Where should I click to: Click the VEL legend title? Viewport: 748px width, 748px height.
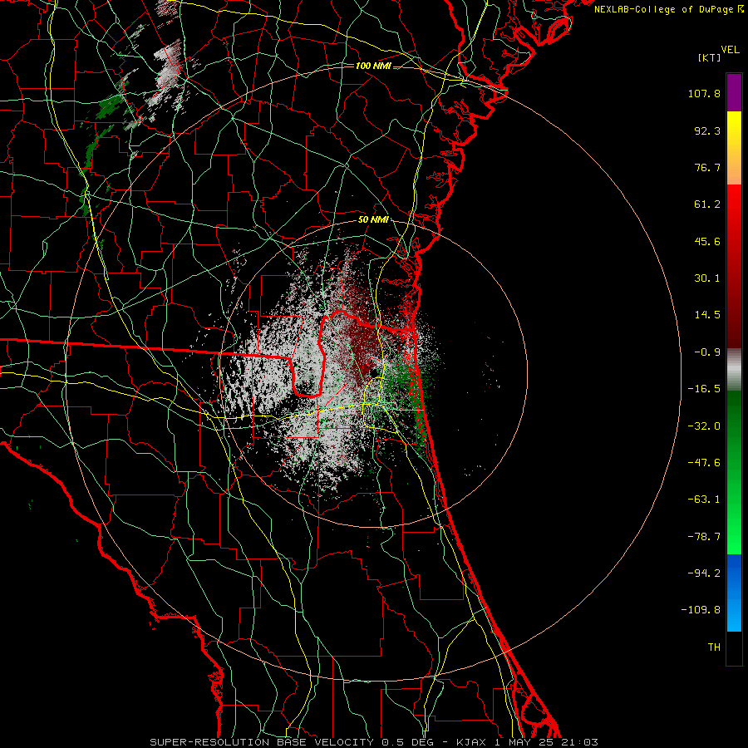click(730, 50)
